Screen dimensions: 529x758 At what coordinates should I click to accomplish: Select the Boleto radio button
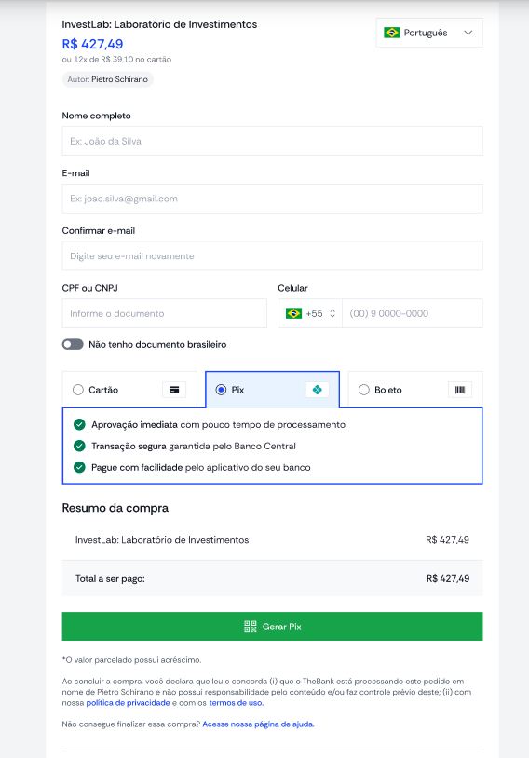364,390
